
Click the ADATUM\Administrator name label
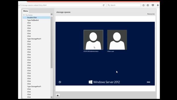coord(91,51)
